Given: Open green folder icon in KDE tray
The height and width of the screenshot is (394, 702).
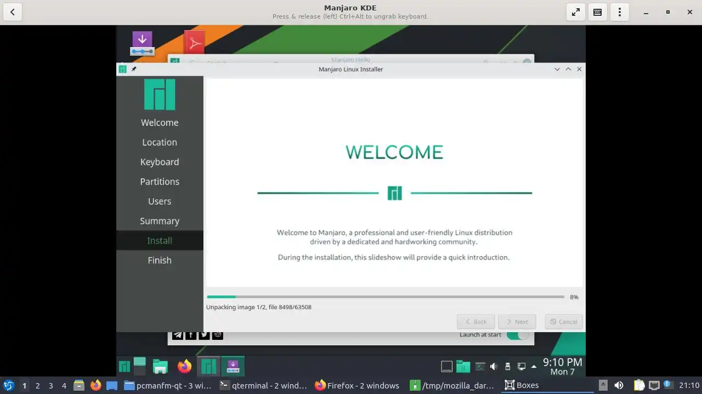Looking at the screenshot, I should 463,366.
